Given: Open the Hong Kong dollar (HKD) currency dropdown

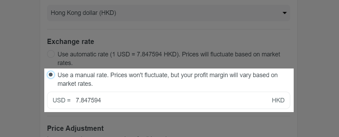Looking at the screenshot, I should [x=168, y=13].
